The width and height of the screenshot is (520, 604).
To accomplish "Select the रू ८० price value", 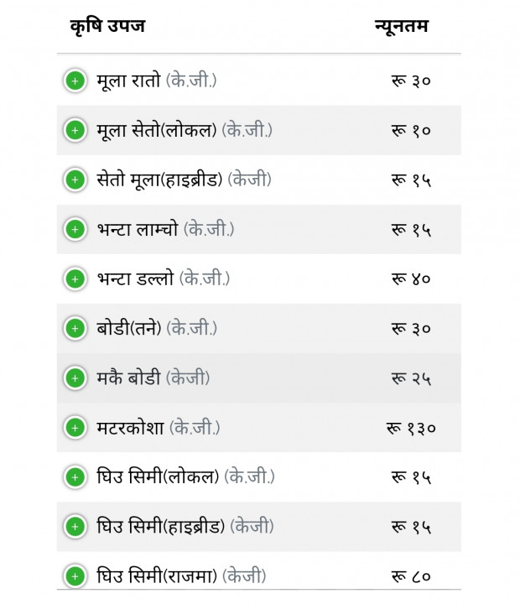I will click(x=411, y=576).
